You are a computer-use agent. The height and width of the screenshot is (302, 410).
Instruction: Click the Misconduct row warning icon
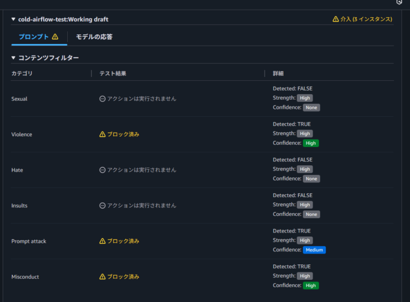pos(102,276)
